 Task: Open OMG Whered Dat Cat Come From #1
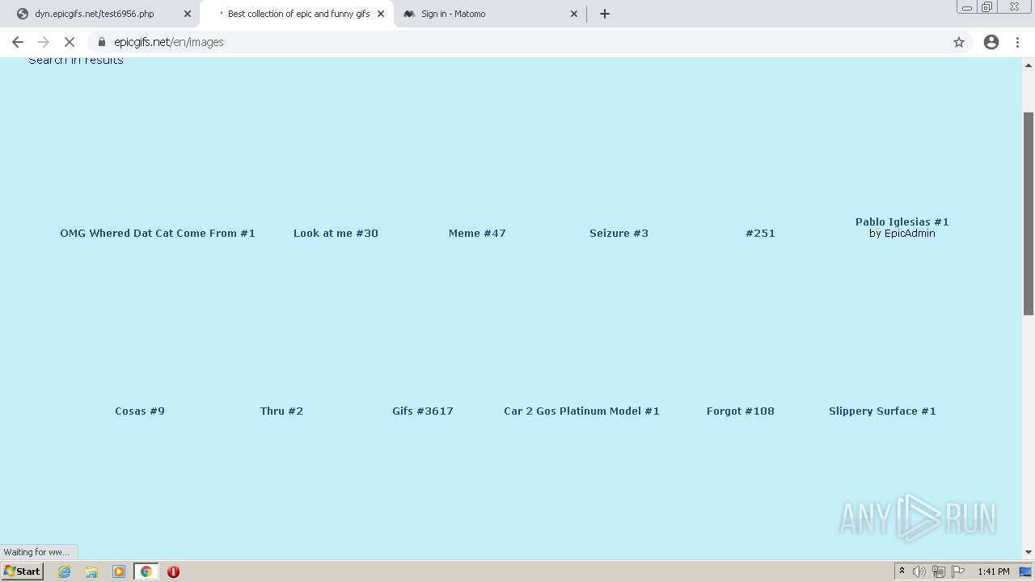[x=158, y=233]
